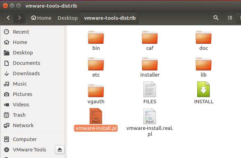
Task: Eject the VMware Tools disc
Action: click(60, 150)
